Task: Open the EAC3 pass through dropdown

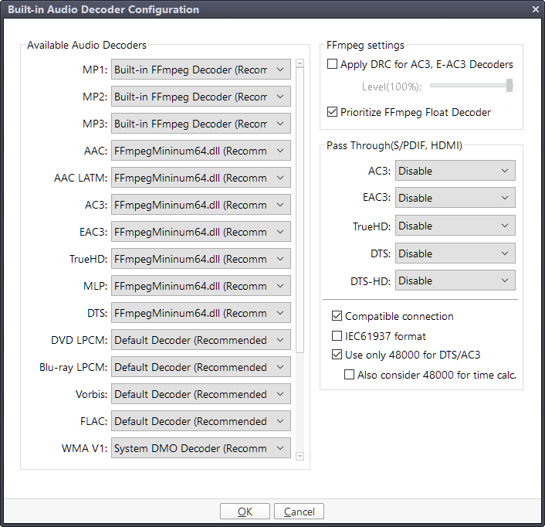Action: tap(455, 199)
